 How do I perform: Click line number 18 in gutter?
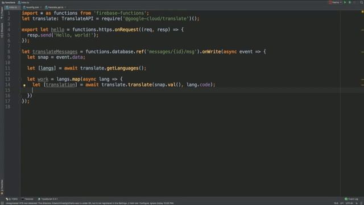point(7,106)
